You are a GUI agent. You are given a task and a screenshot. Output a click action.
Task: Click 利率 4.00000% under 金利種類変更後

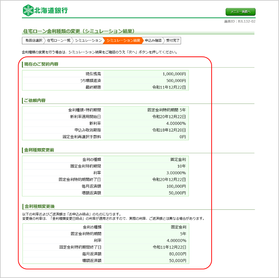click(176, 241)
